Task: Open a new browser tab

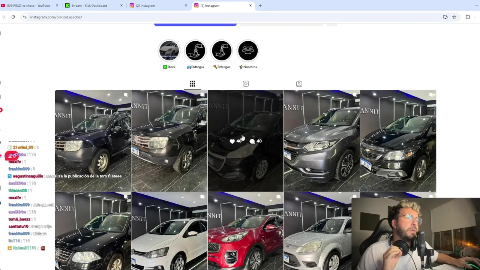Action: click(x=260, y=6)
